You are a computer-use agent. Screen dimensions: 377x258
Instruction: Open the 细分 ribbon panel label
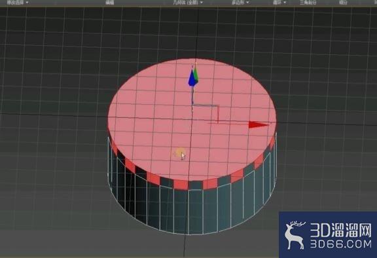click(343, 3)
